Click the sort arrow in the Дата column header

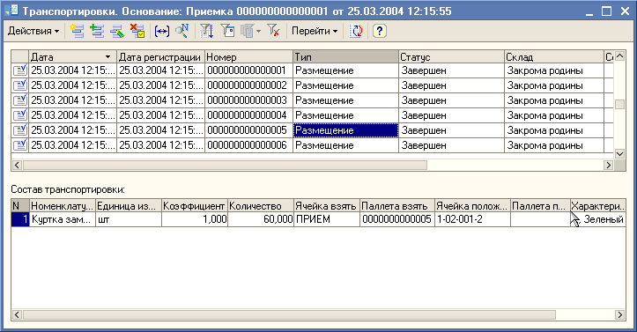[x=107, y=57]
